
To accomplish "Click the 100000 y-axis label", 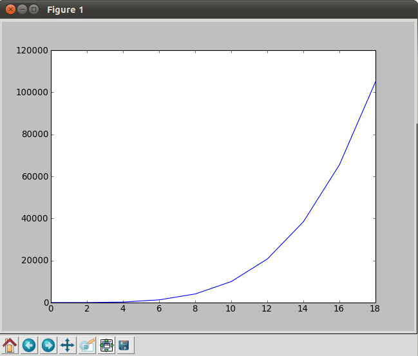I will tap(32, 92).
